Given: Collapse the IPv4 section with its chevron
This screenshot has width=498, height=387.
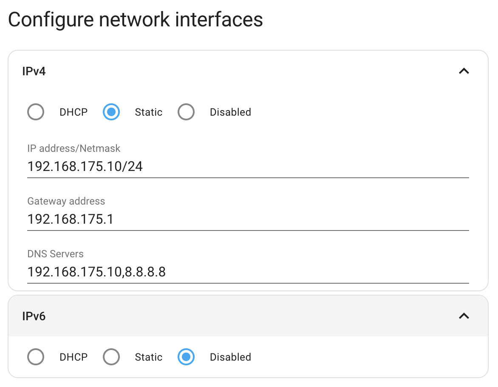Looking at the screenshot, I should (464, 71).
